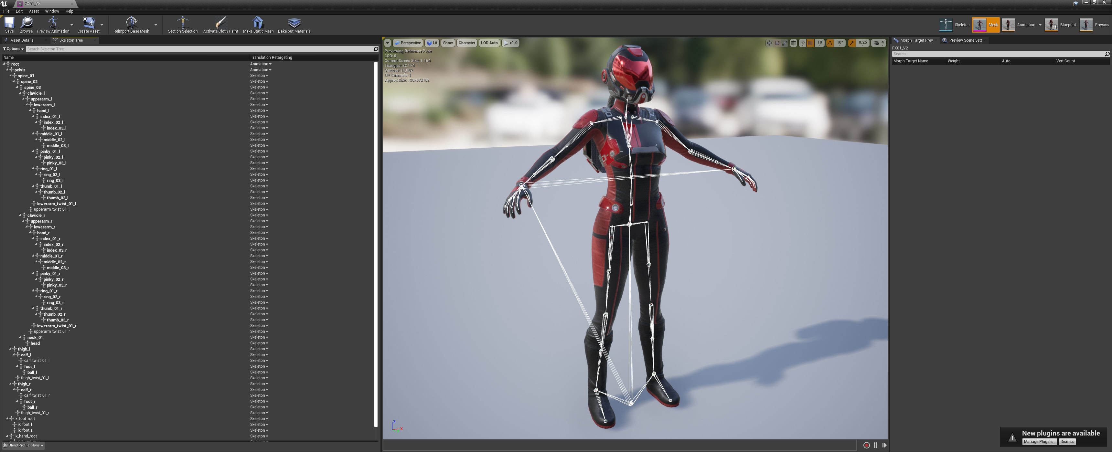Click Browse to find the asset
The height and width of the screenshot is (452, 1112).
[x=26, y=23]
